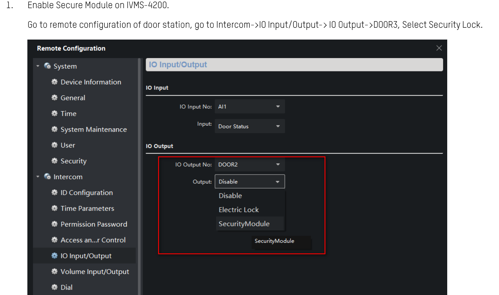Open Volume Input/Output settings page

click(95, 272)
